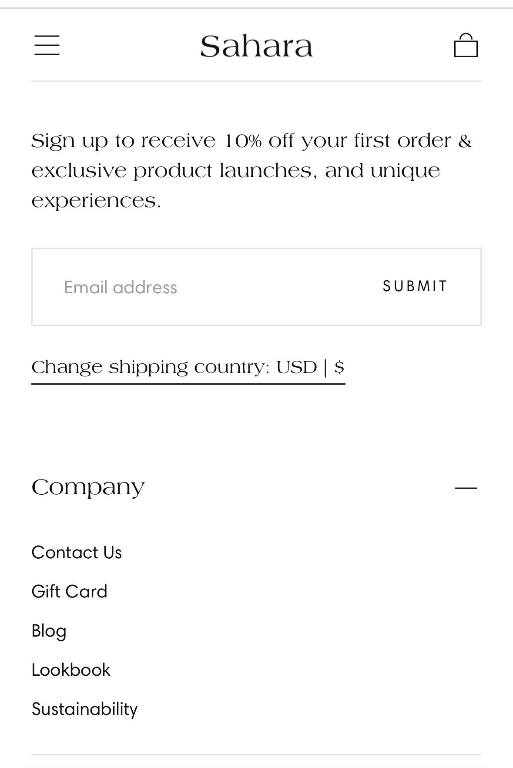Navigate to the Sustainability page
Viewport: 513px width, 768px height.
click(x=84, y=709)
